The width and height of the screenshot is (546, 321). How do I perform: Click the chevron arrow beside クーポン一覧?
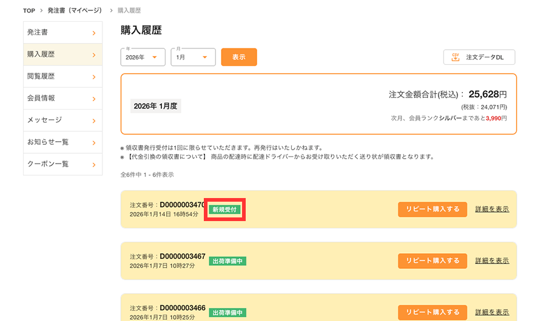pos(93,165)
